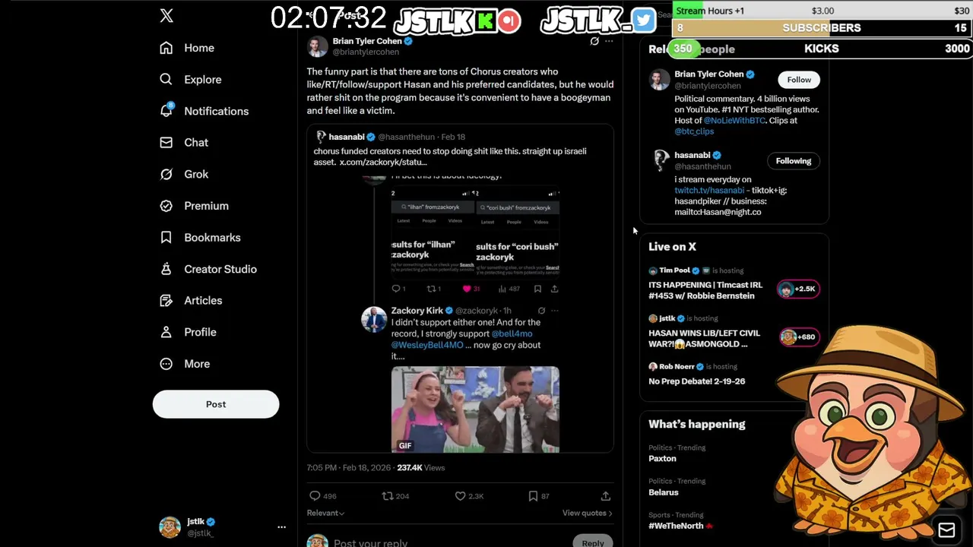Like Zackory's nested post heart
973x547 pixels.
(467, 289)
